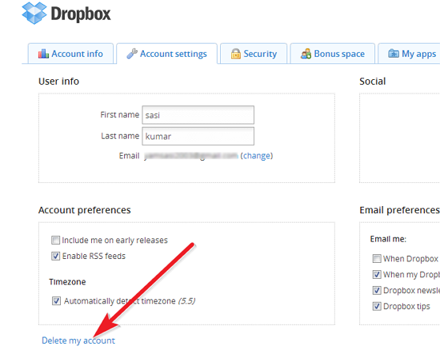
Task: Uncheck the Dropbox newsletter checkbox
Action: point(377,290)
